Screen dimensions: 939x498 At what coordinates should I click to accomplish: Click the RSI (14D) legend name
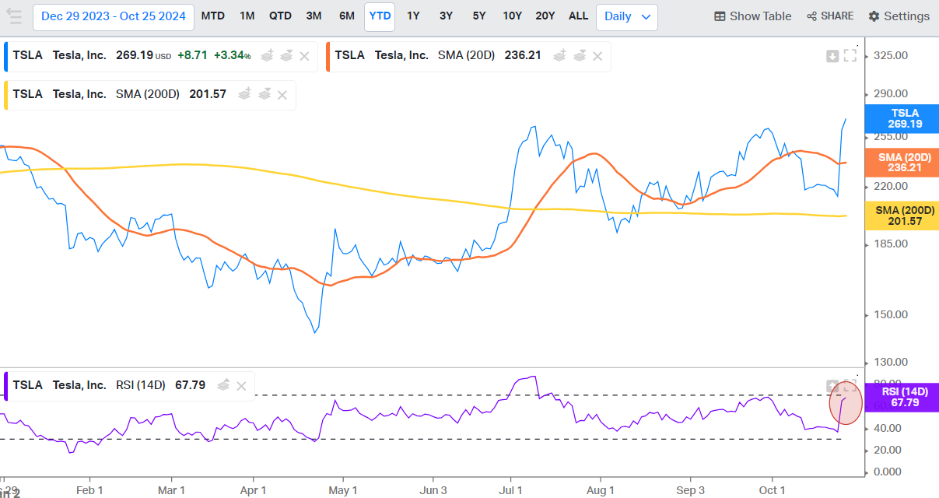[x=141, y=384]
